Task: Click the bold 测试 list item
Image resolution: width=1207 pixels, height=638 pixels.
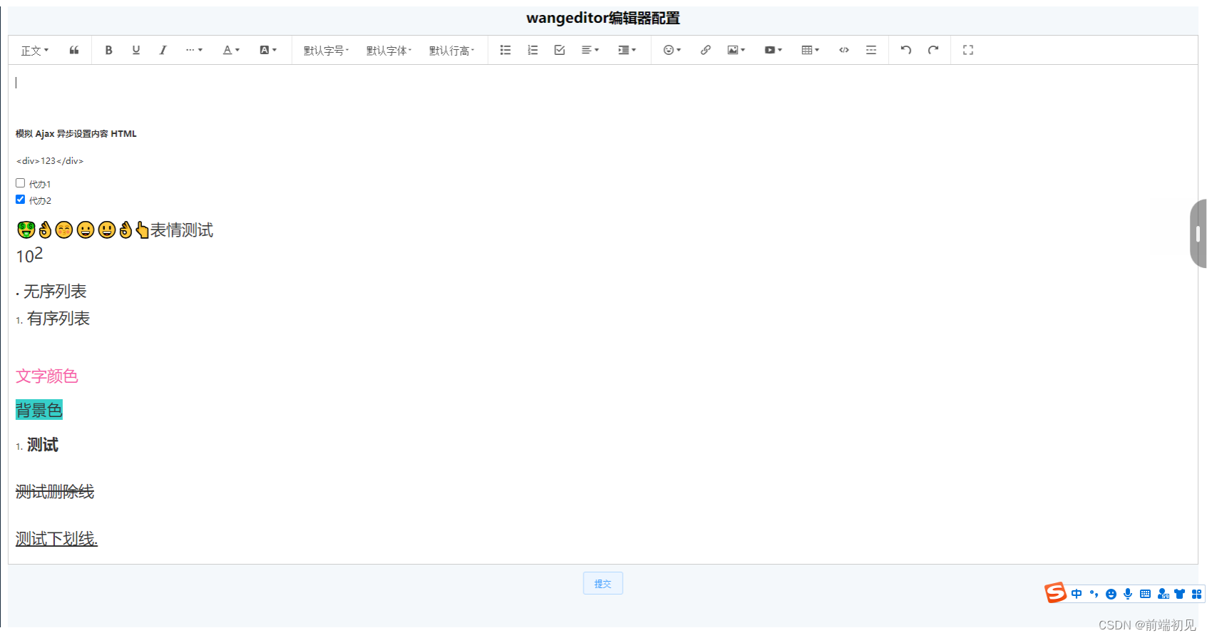Action: 43,445
